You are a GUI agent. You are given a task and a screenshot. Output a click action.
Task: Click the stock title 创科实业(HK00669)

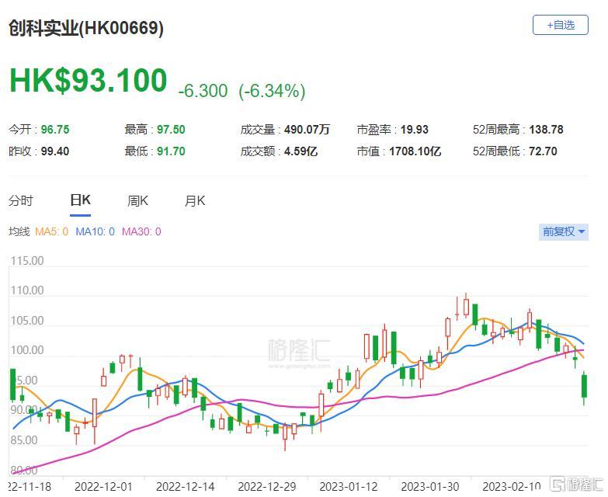point(86,28)
